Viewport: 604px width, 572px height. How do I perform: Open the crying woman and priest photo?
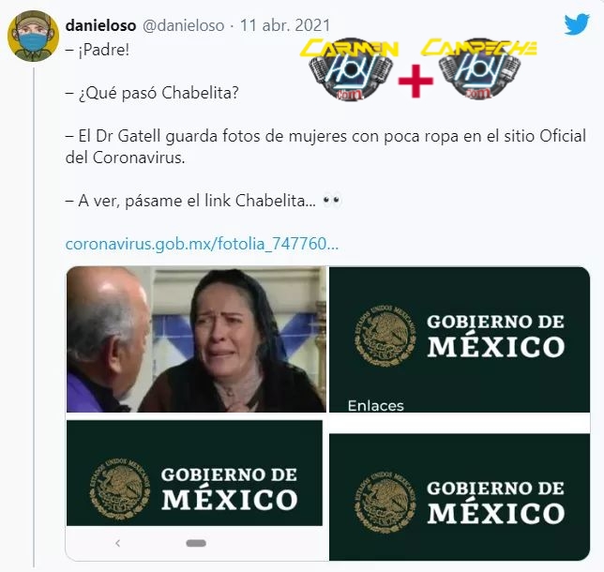(196, 339)
